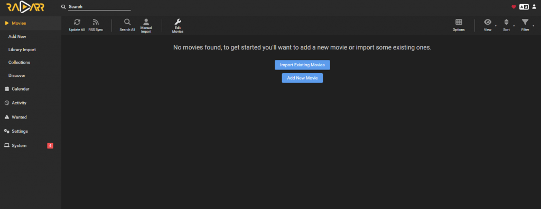Click Edit Movies wrench button
Viewport: 541px width, 209px height.
[x=178, y=25]
